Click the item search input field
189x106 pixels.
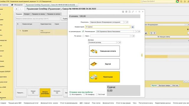pyautogui.click(x=38, y=19)
